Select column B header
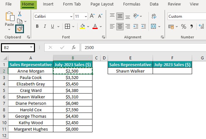Screen dimensions: 206x139 coord(73,58)
